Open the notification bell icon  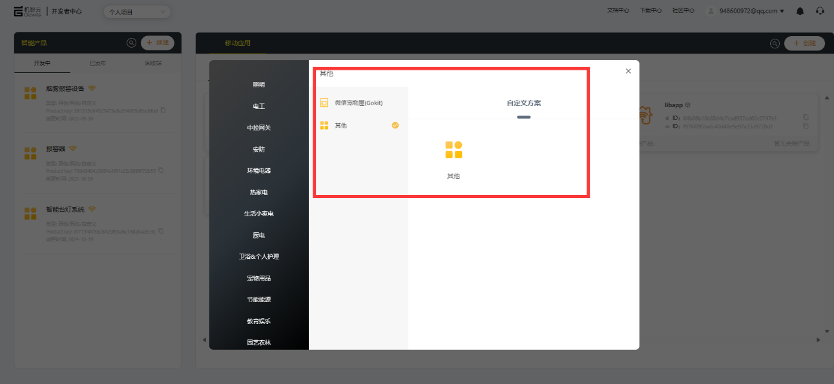coord(799,10)
